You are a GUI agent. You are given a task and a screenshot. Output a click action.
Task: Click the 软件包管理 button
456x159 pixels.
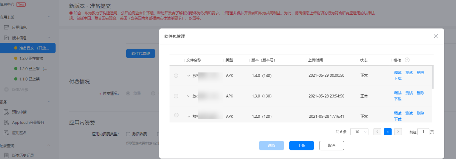pyautogui.click(x=141, y=54)
